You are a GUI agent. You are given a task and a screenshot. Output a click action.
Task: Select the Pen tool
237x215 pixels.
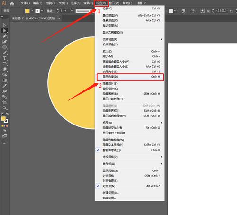[4, 36]
